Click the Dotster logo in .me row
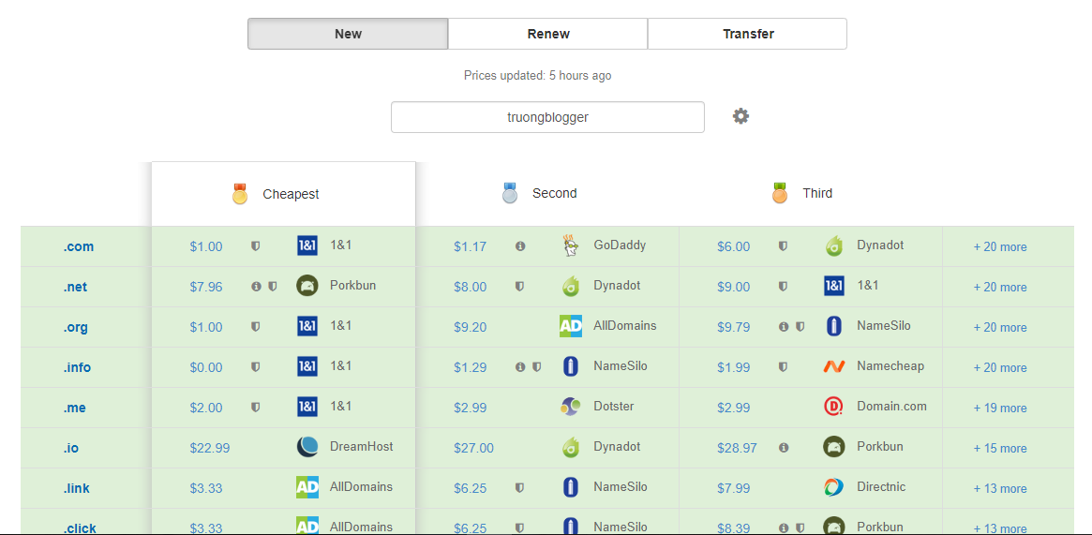 pos(571,407)
